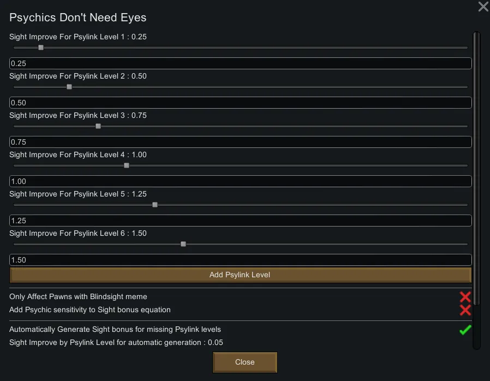Disable Automatically Generate Sight bonus checkmark
Screen dimensions: 490x381
(x=465, y=330)
